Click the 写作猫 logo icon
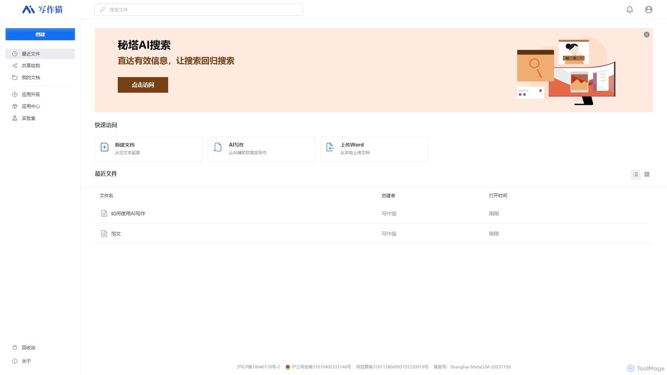 pyautogui.click(x=28, y=9)
